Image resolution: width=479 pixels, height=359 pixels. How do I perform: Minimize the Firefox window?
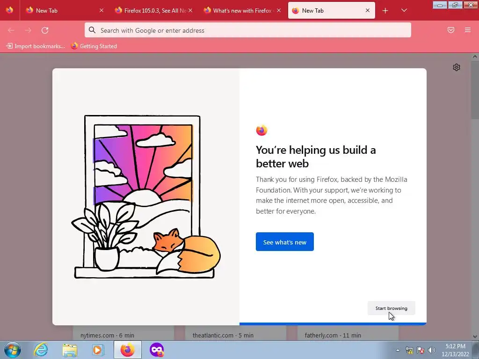440,5
